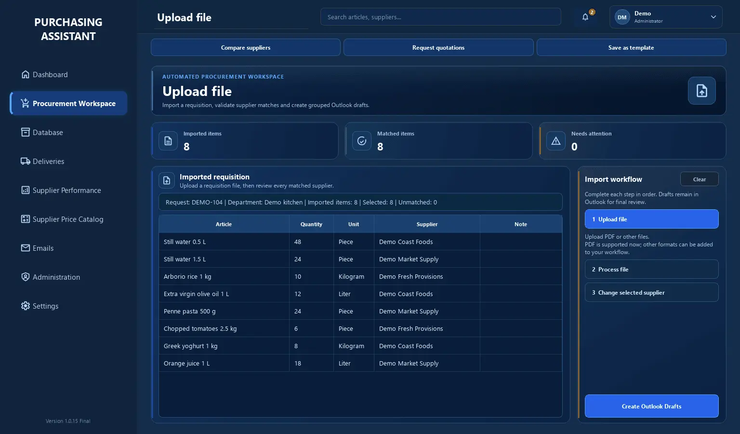The width and height of the screenshot is (740, 434).
Task: Click the Imported items document icon
Action: (168, 141)
